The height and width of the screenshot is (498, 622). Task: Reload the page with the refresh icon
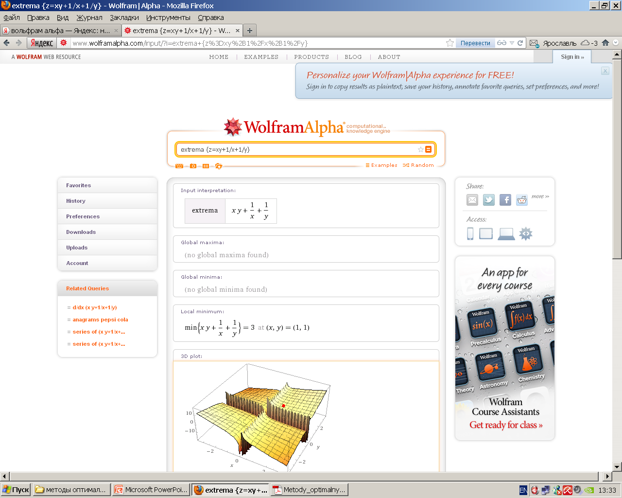pyautogui.click(x=520, y=43)
